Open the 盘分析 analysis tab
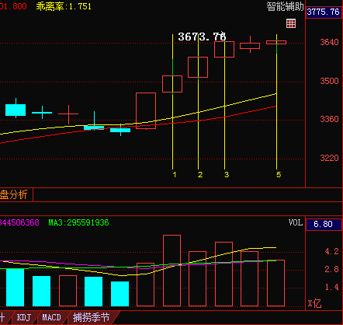Screen dimensions: 343x325 [x=14, y=194]
